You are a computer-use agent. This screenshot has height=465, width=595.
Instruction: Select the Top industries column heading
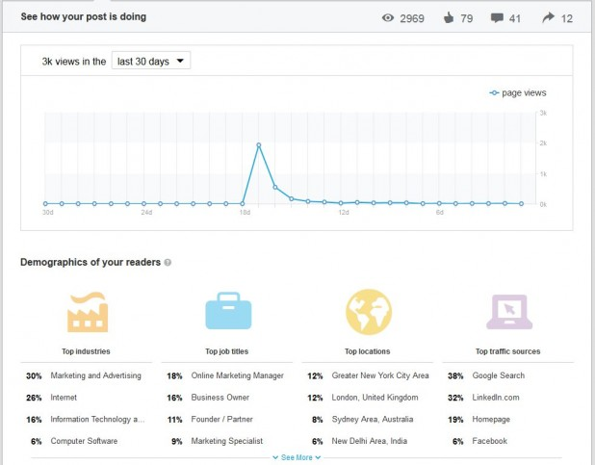[x=88, y=351]
